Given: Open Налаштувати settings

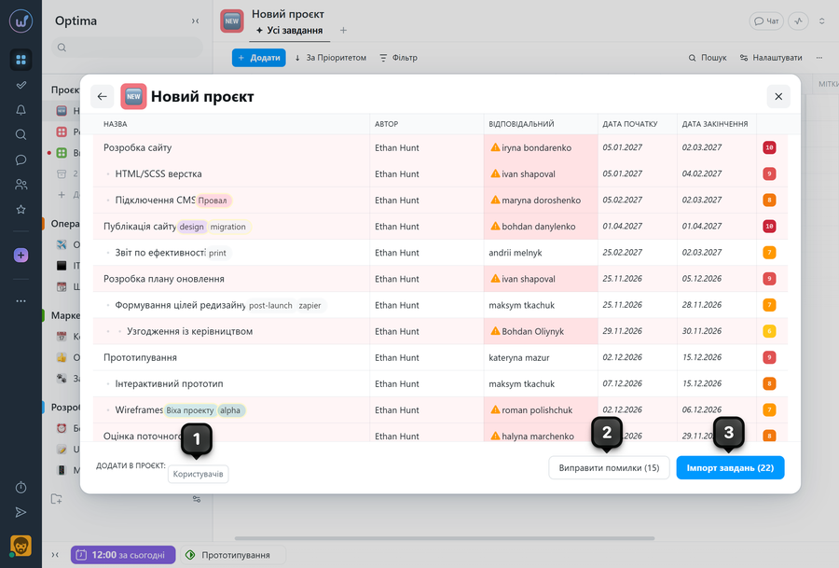Looking at the screenshot, I should (771, 58).
